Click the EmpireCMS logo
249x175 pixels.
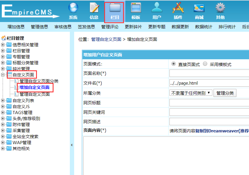tap(30, 11)
